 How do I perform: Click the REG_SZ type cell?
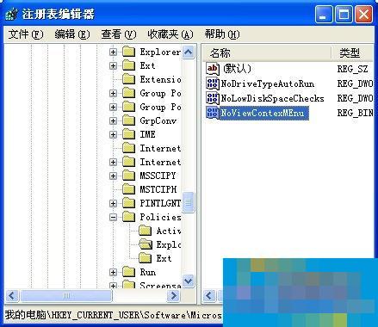click(352, 69)
